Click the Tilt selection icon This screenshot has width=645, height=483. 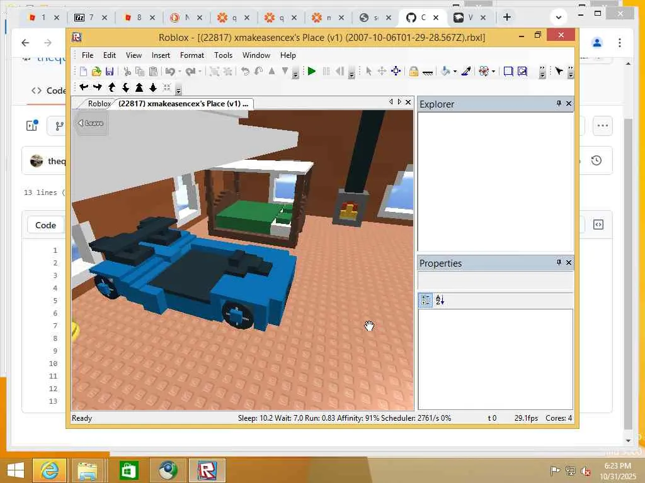tap(258, 72)
